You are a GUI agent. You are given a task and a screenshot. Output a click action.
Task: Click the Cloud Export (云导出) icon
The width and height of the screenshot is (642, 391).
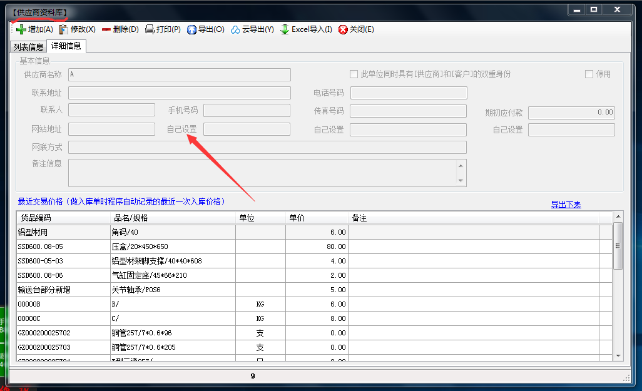(x=235, y=29)
